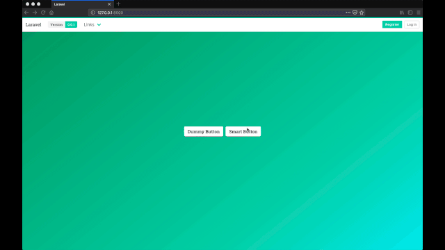Click the Dummy Button
The height and width of the screenshot is (250, 445).
coord(204,131)
